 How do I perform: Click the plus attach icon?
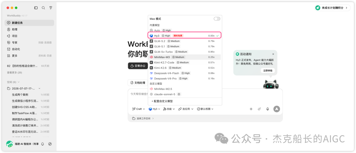[x=251, y=109]
